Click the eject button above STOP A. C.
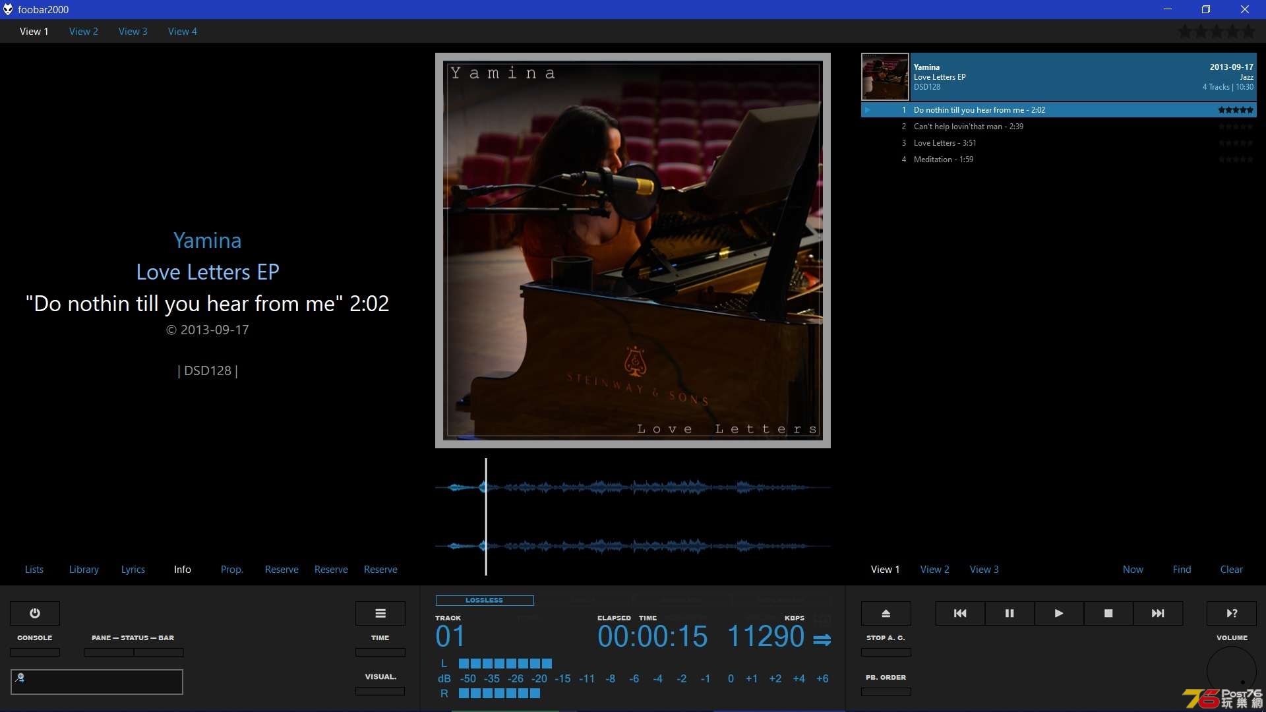This screenshot has width=1266, height=712. pos(886,613)
